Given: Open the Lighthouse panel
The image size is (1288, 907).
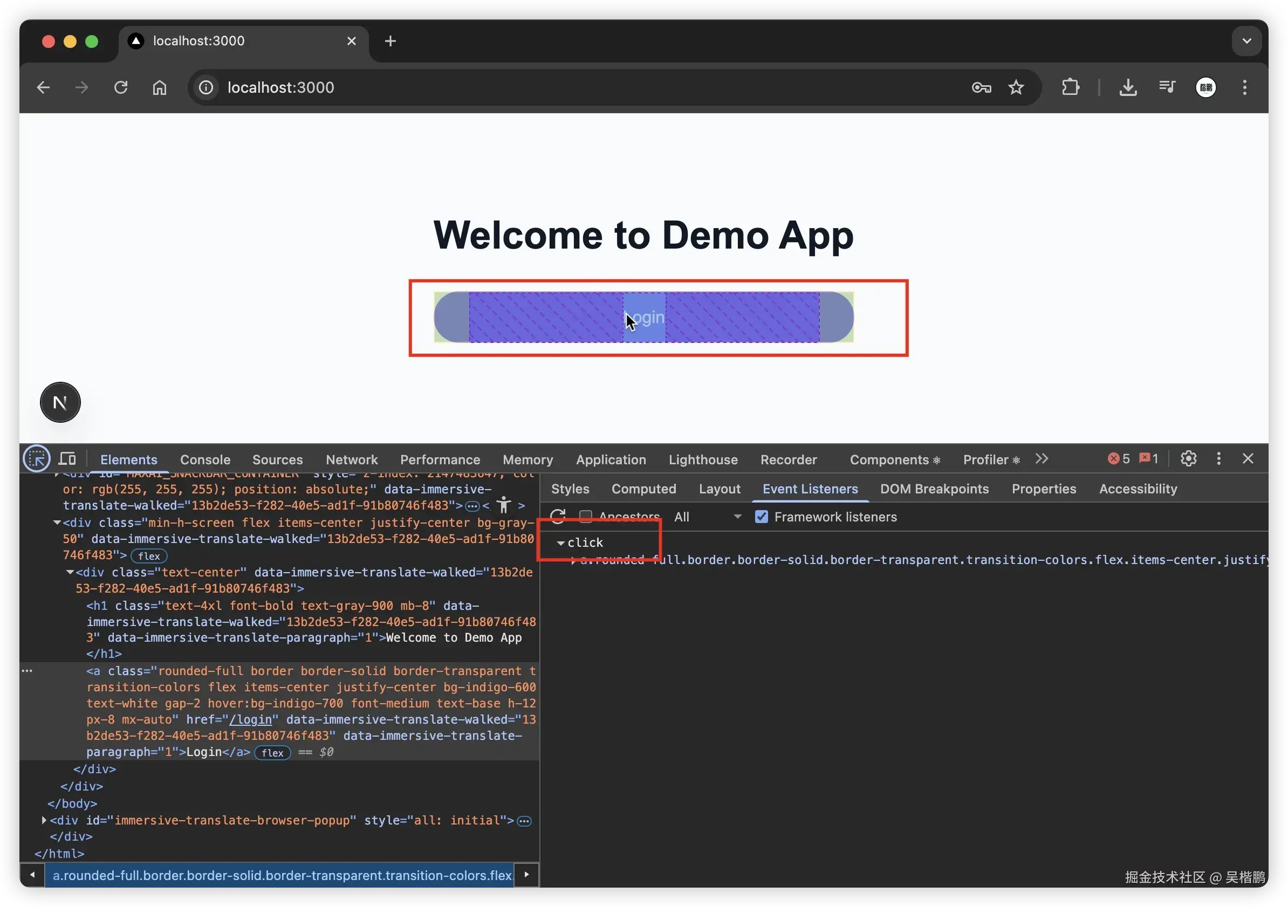Looking at the screenshot, I should pos(703,459).
